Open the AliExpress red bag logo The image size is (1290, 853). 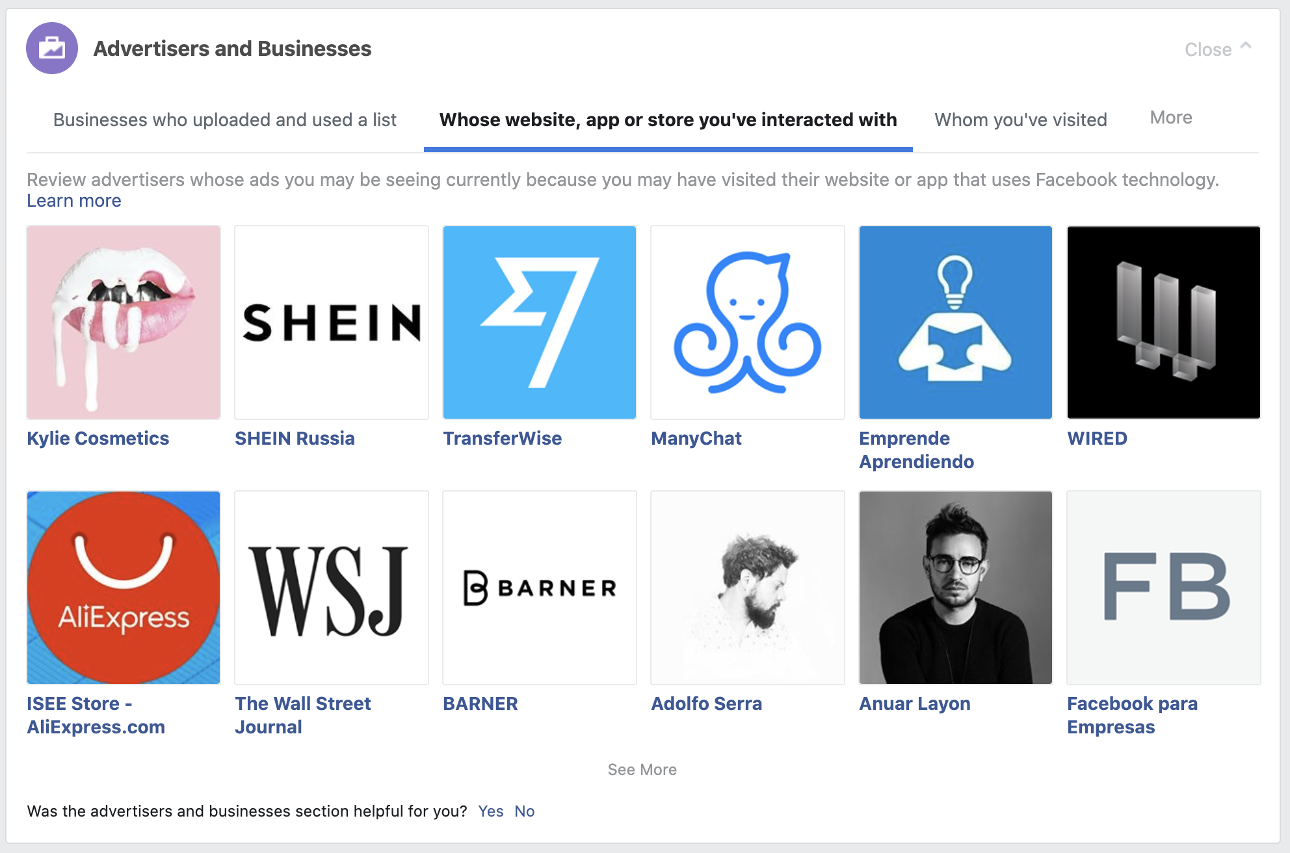point(124,588)
